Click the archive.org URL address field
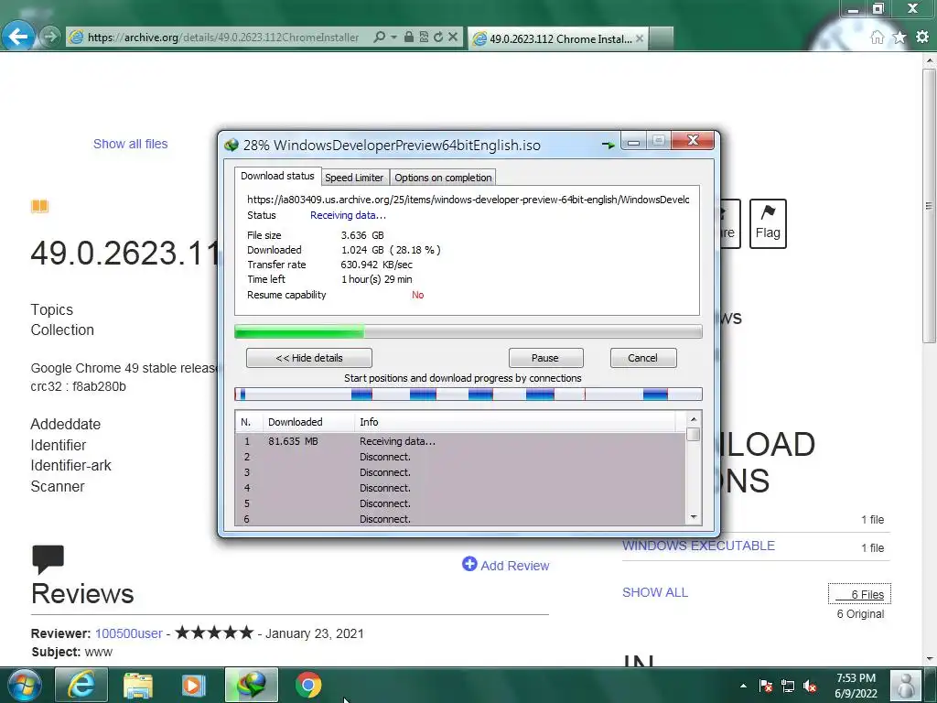This screenshot has height=703, width=937. 223,37
